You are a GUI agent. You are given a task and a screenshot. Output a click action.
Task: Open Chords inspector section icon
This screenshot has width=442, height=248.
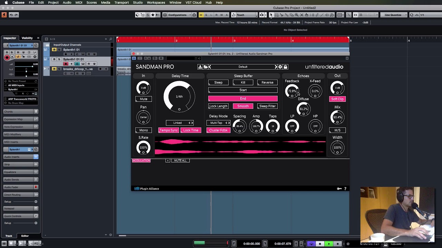click(x=36, y=112)
